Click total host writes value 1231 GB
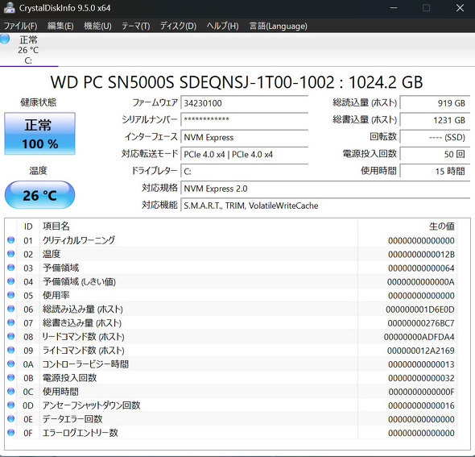Image resolution: width=475 pixels, height=457 pixels. click(435, 120)
